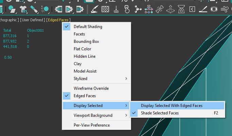Screen dimensions: 232x136
Task: Choose Facets shading mode
Action: (x=96, y=34)
